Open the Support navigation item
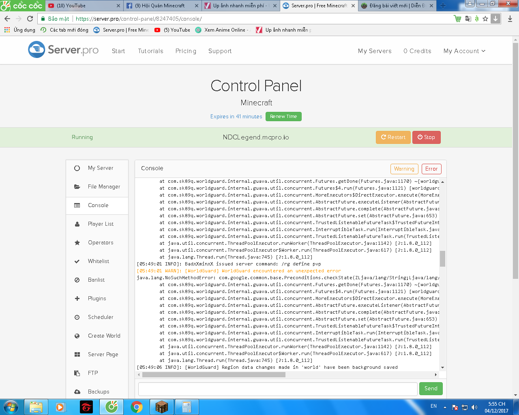 [220, 51]
